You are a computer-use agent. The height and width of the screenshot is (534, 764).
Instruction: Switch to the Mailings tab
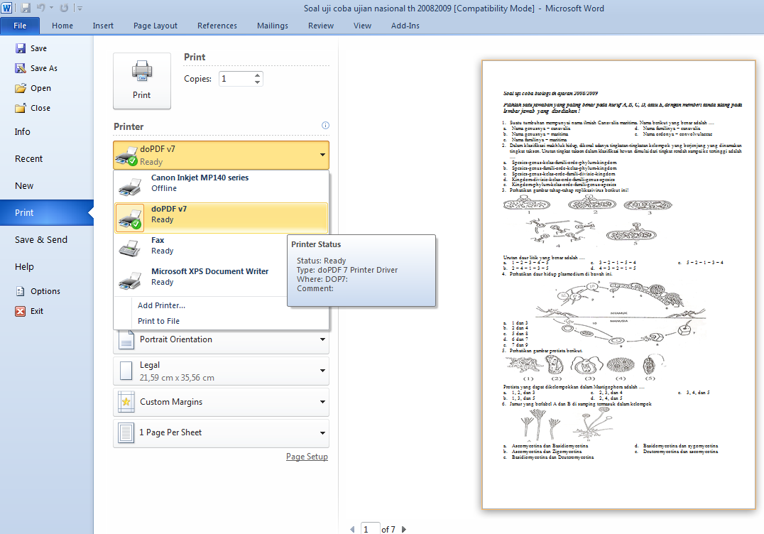click(x=273, y=26)
